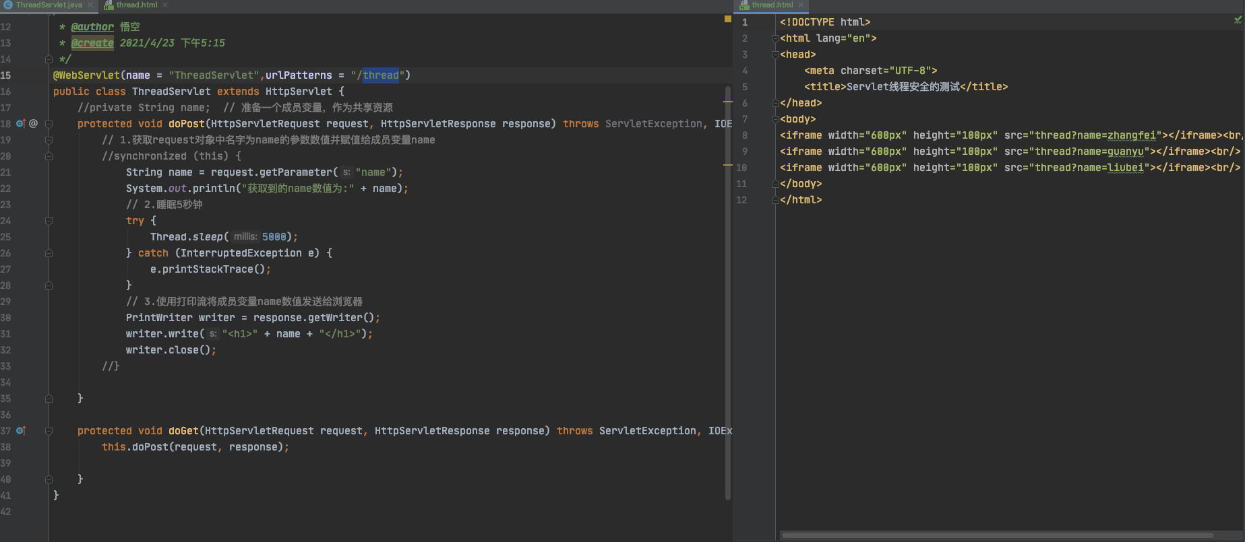Click the @WebServlet annotation
1245x542 pixels.
pos(87,75)
